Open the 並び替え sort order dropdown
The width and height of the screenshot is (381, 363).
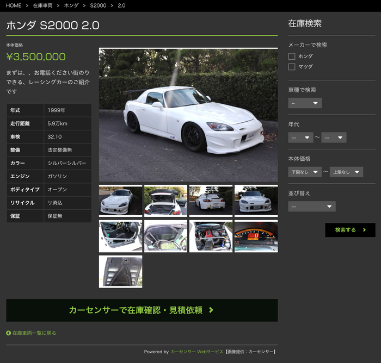click(x=312, y=206)
